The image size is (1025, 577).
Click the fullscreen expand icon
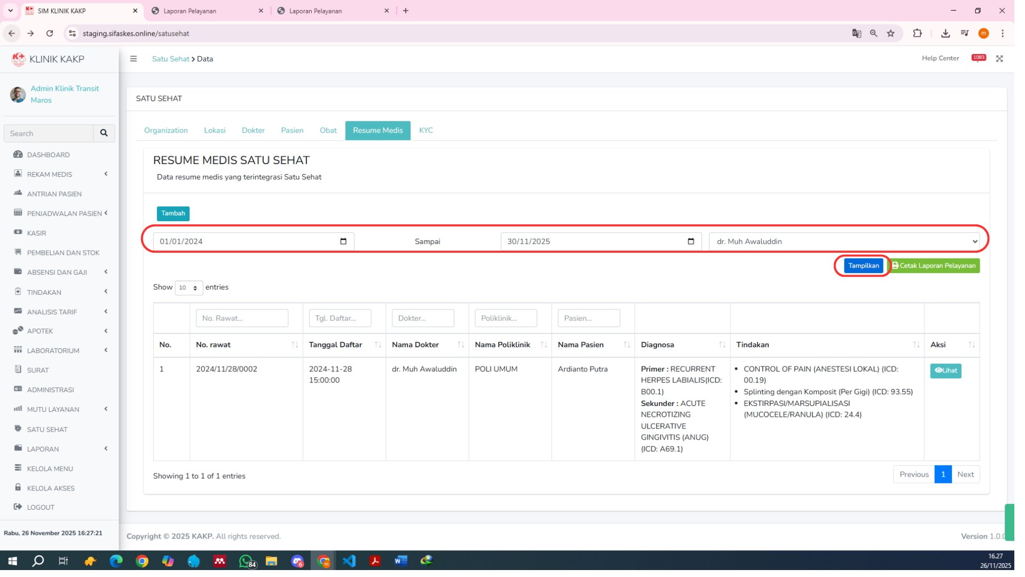(x=999, y=59)
